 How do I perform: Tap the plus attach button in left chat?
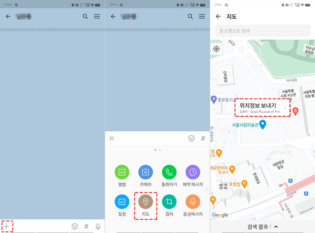click(7, 226)
